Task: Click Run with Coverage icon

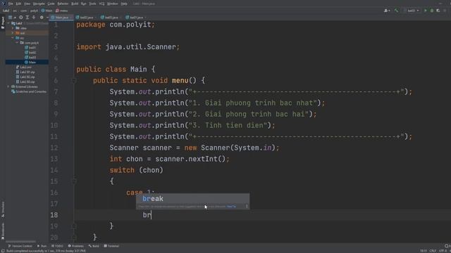Action: pyautogui.click(x=438, y=11)
